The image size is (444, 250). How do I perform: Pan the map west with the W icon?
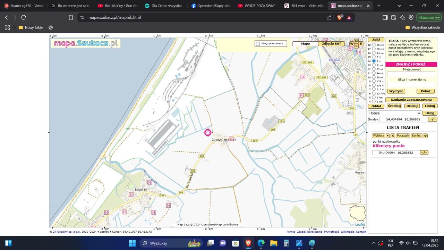[x=351, y=43]
